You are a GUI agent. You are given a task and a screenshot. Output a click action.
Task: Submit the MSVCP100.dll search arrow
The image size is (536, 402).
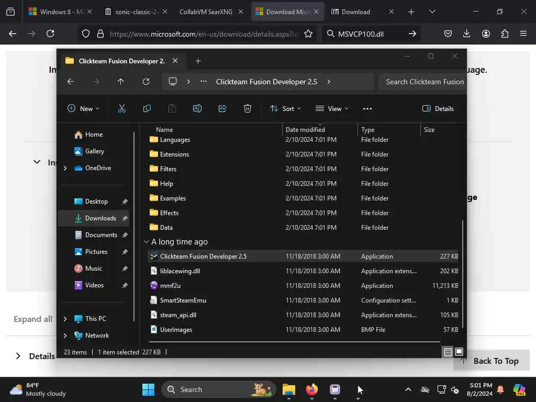[x=412, y=33]
